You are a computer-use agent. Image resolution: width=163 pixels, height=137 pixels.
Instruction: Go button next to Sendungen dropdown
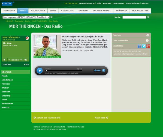click(x=52, y=17)
